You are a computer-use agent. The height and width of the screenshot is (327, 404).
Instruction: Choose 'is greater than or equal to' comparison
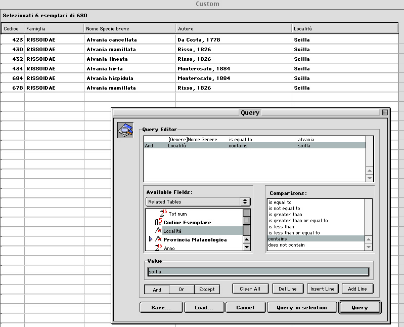pos(316,221)
